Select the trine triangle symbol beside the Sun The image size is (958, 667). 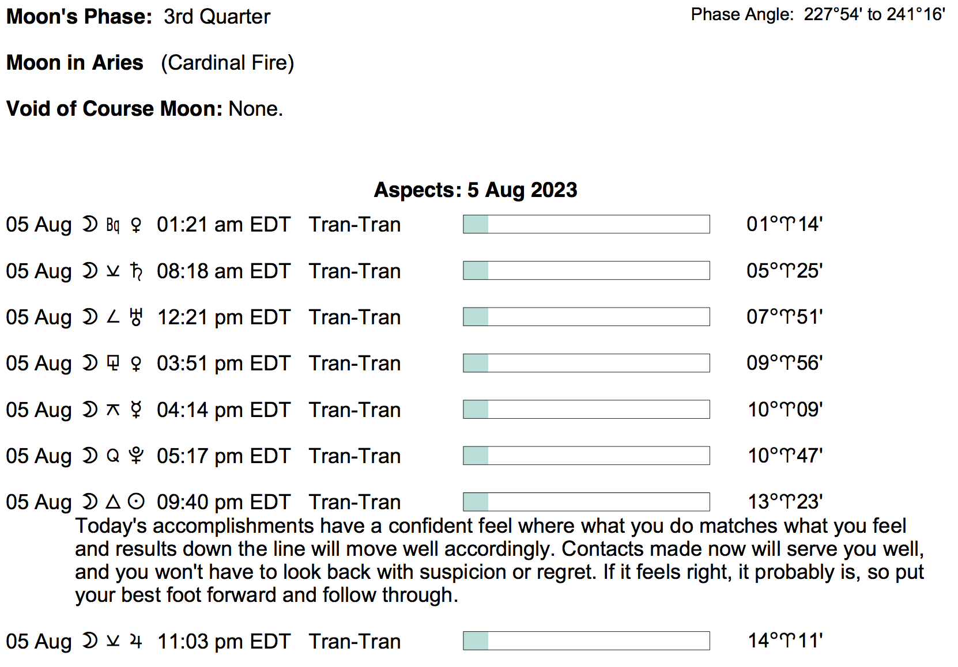(x=113, y=502)
